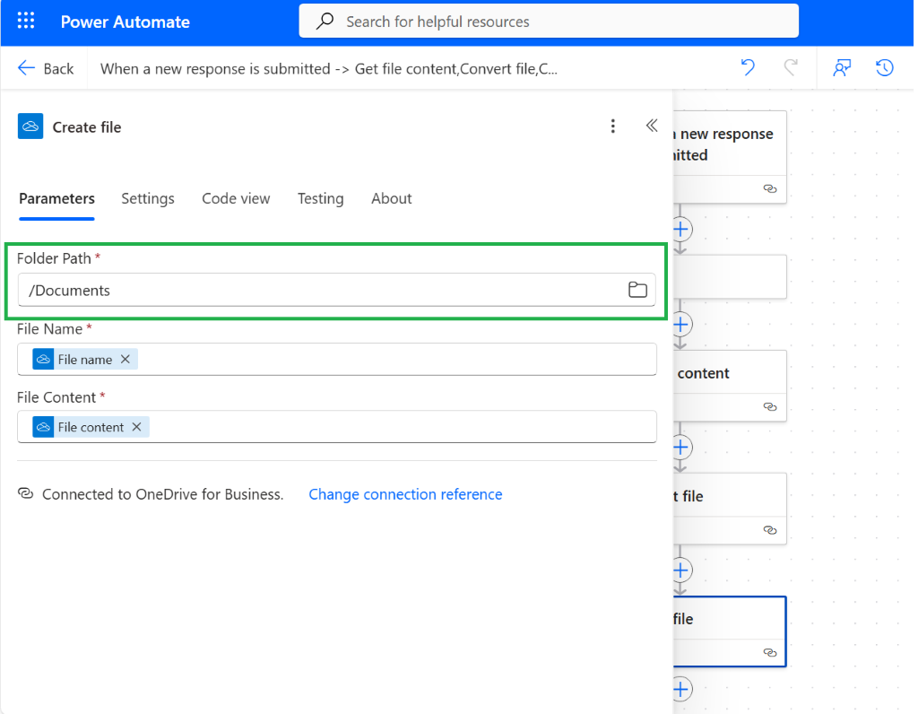Open the Testing tab
Screen dimensions: 918x714
click(x=320, y=198)
